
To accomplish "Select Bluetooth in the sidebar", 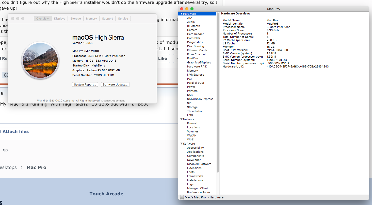I will pos(193,26).
